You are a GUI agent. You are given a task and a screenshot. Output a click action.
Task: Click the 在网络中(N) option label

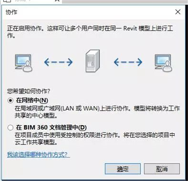point(32,101)
